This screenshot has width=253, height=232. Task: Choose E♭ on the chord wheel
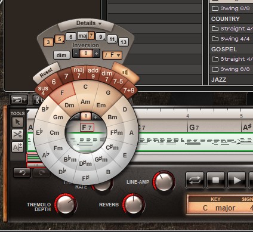pyautogui.click(x=39, y=132)
